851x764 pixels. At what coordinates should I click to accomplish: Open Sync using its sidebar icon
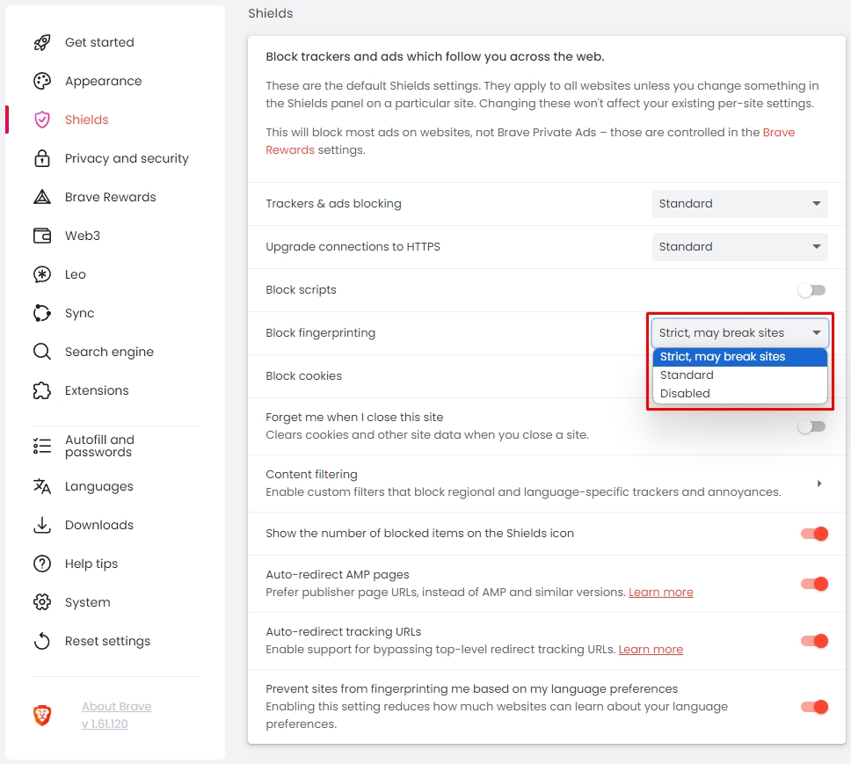41,313
